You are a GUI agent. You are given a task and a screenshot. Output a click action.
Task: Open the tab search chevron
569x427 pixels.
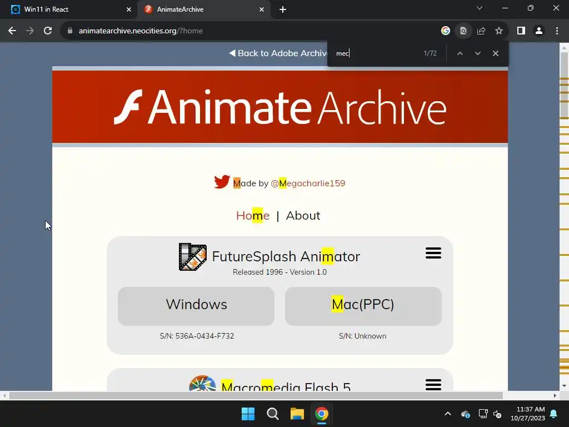(x=480, y=8)
